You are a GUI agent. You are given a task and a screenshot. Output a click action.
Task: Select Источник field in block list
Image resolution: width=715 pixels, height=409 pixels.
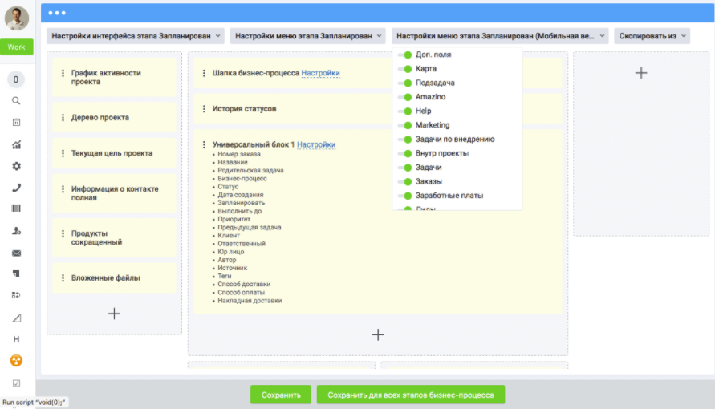232,268
